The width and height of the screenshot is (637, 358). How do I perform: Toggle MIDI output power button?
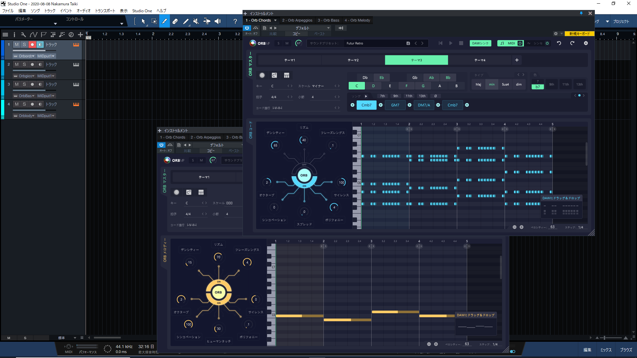point(520,43)
